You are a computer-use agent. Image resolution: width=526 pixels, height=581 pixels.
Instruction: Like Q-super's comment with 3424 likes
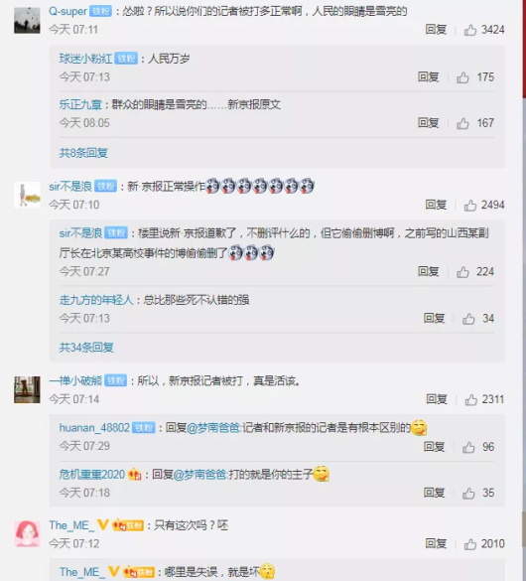(470, 30)
